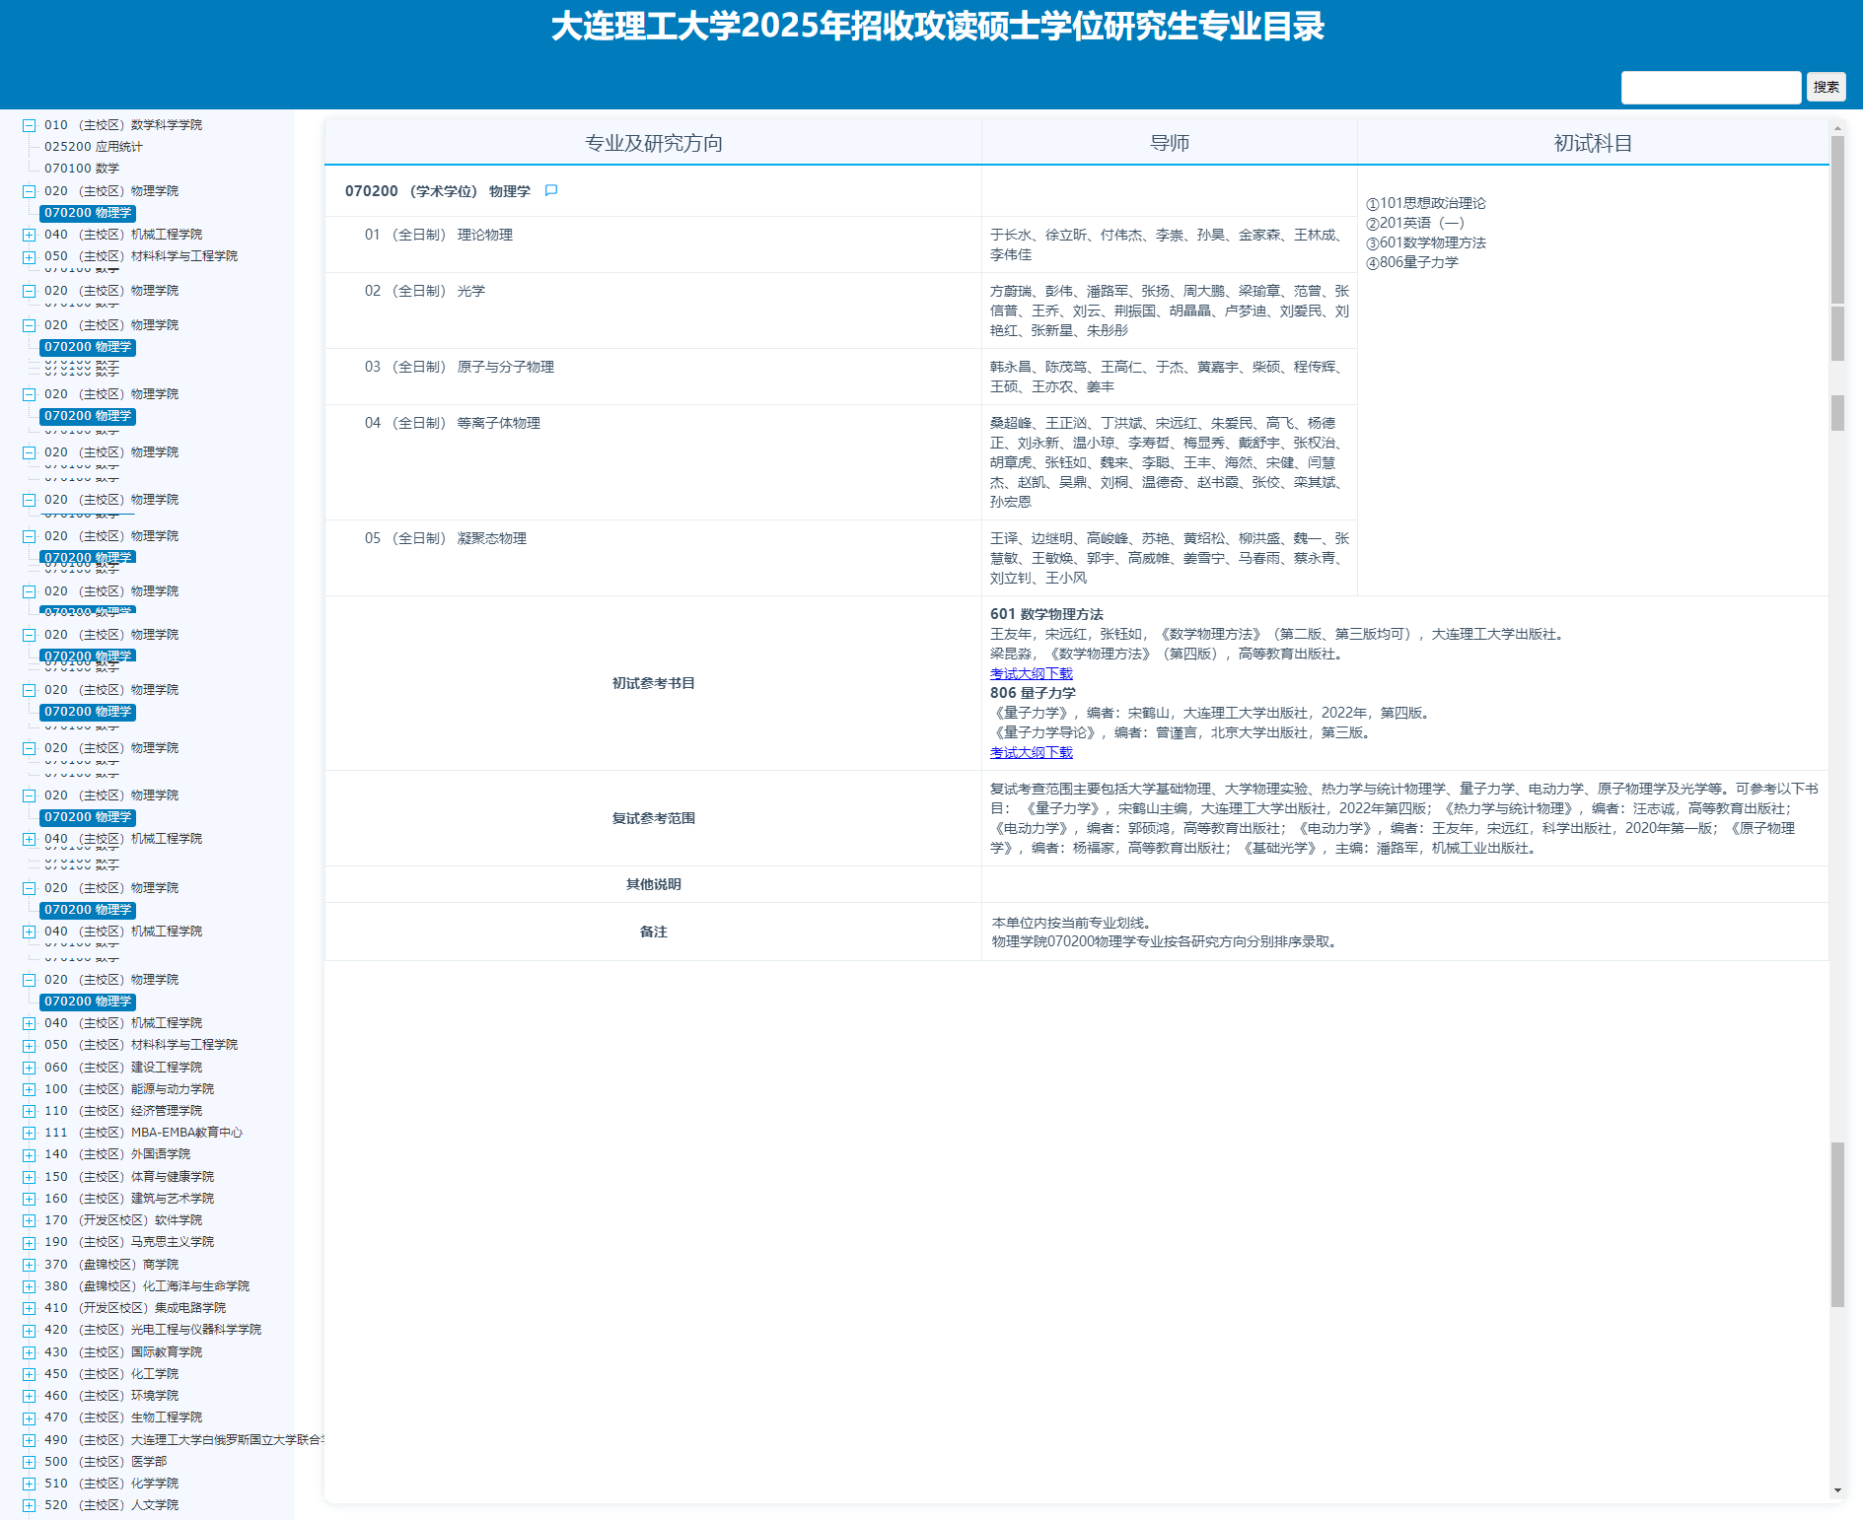The image size is (1863, 1520).
Task: Expand the 520 人文学院 plus icon
Action: [x=29, y=1505]
